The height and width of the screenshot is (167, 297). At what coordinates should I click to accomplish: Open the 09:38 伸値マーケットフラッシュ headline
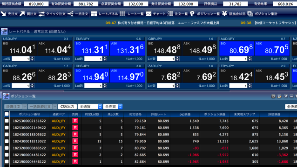[269, 23]
